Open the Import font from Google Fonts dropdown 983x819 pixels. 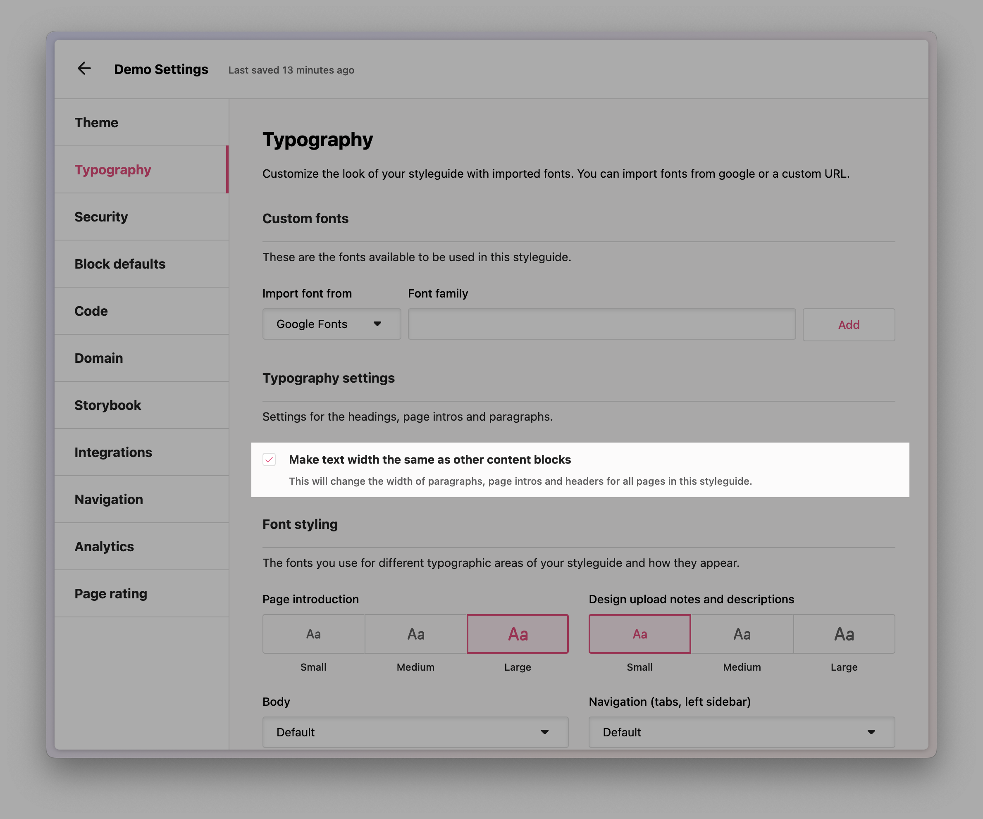[x=332, y=324]
